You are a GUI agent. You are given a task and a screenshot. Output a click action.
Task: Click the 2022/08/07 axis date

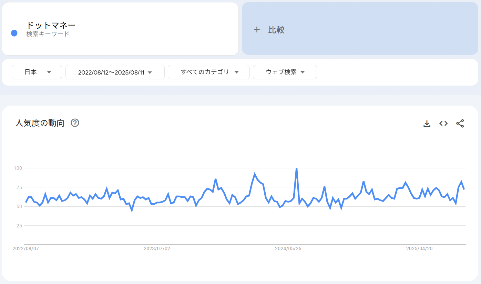(25, 248)
